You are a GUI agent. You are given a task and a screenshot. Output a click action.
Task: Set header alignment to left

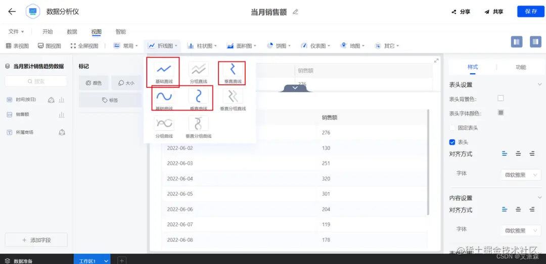click(505, 154)
